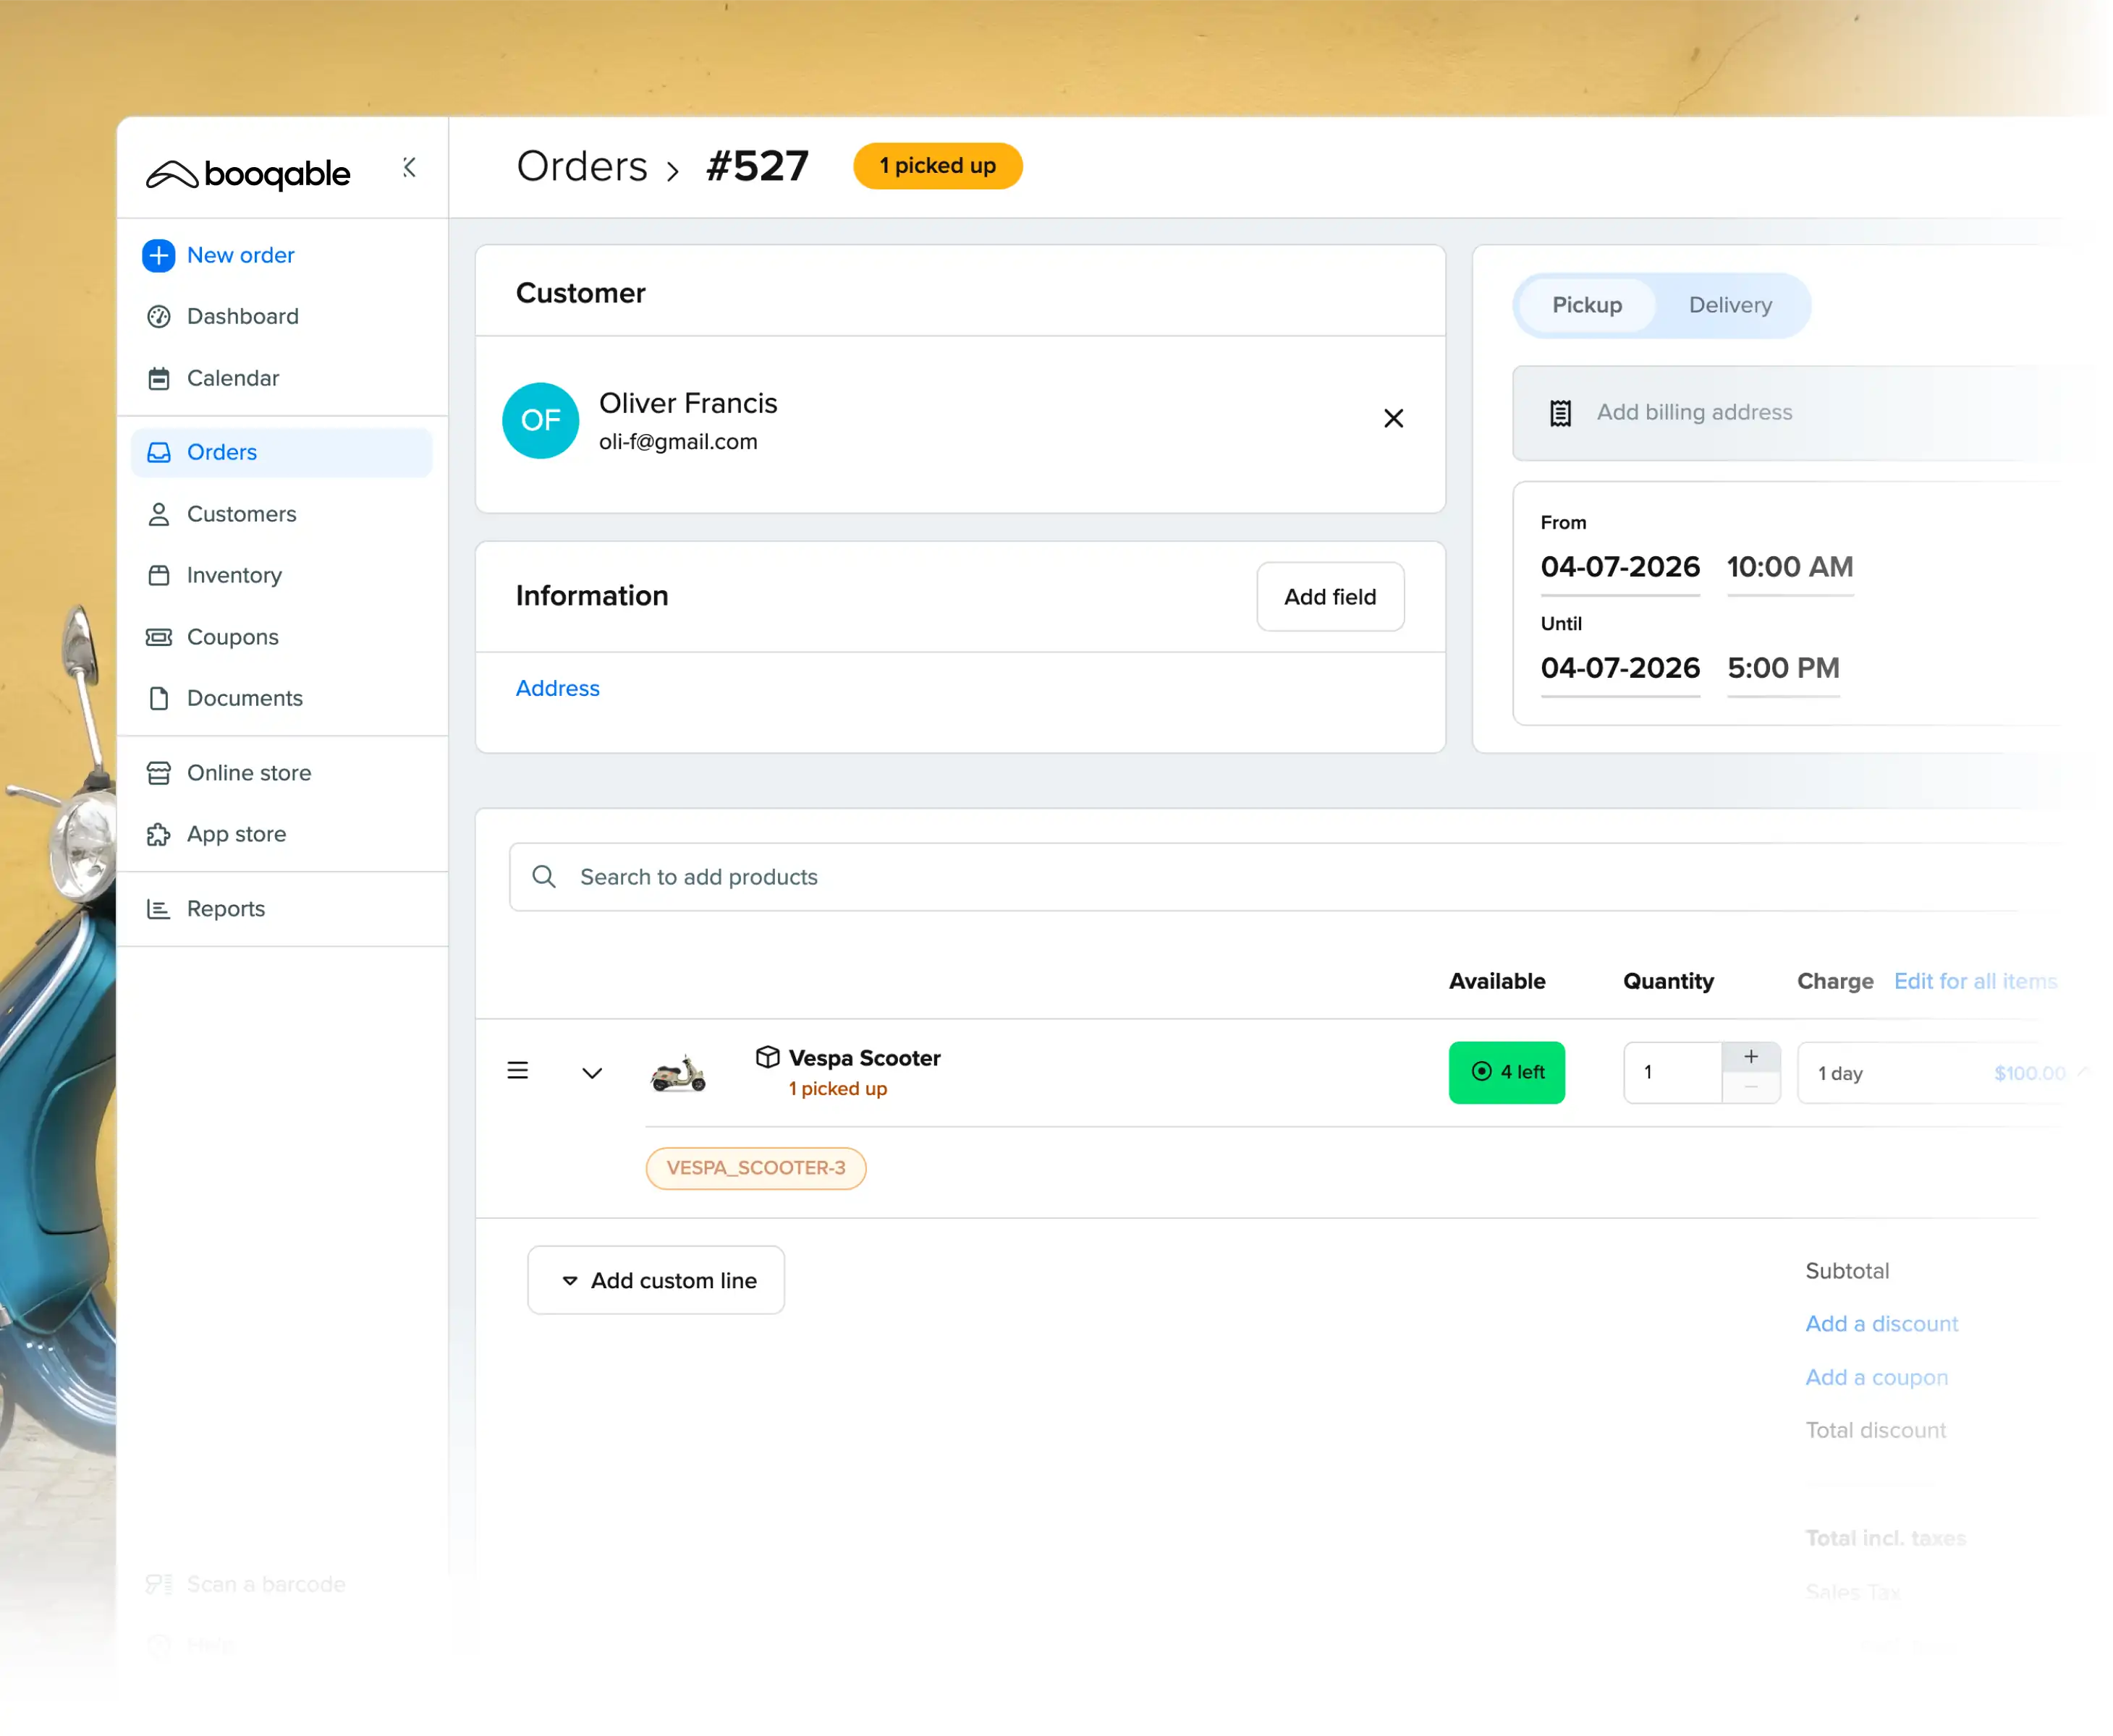Screen dimensions: 2113x1736
Task: Open the Vespa Scooter thumbnail image
Action: (678, 1074)
